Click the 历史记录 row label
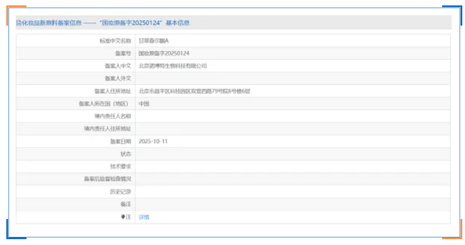Screen dimensions: 465x245 [x=120, y=192]
